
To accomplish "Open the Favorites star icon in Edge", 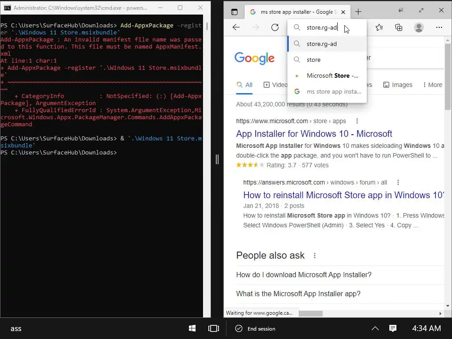I will 379,27.
